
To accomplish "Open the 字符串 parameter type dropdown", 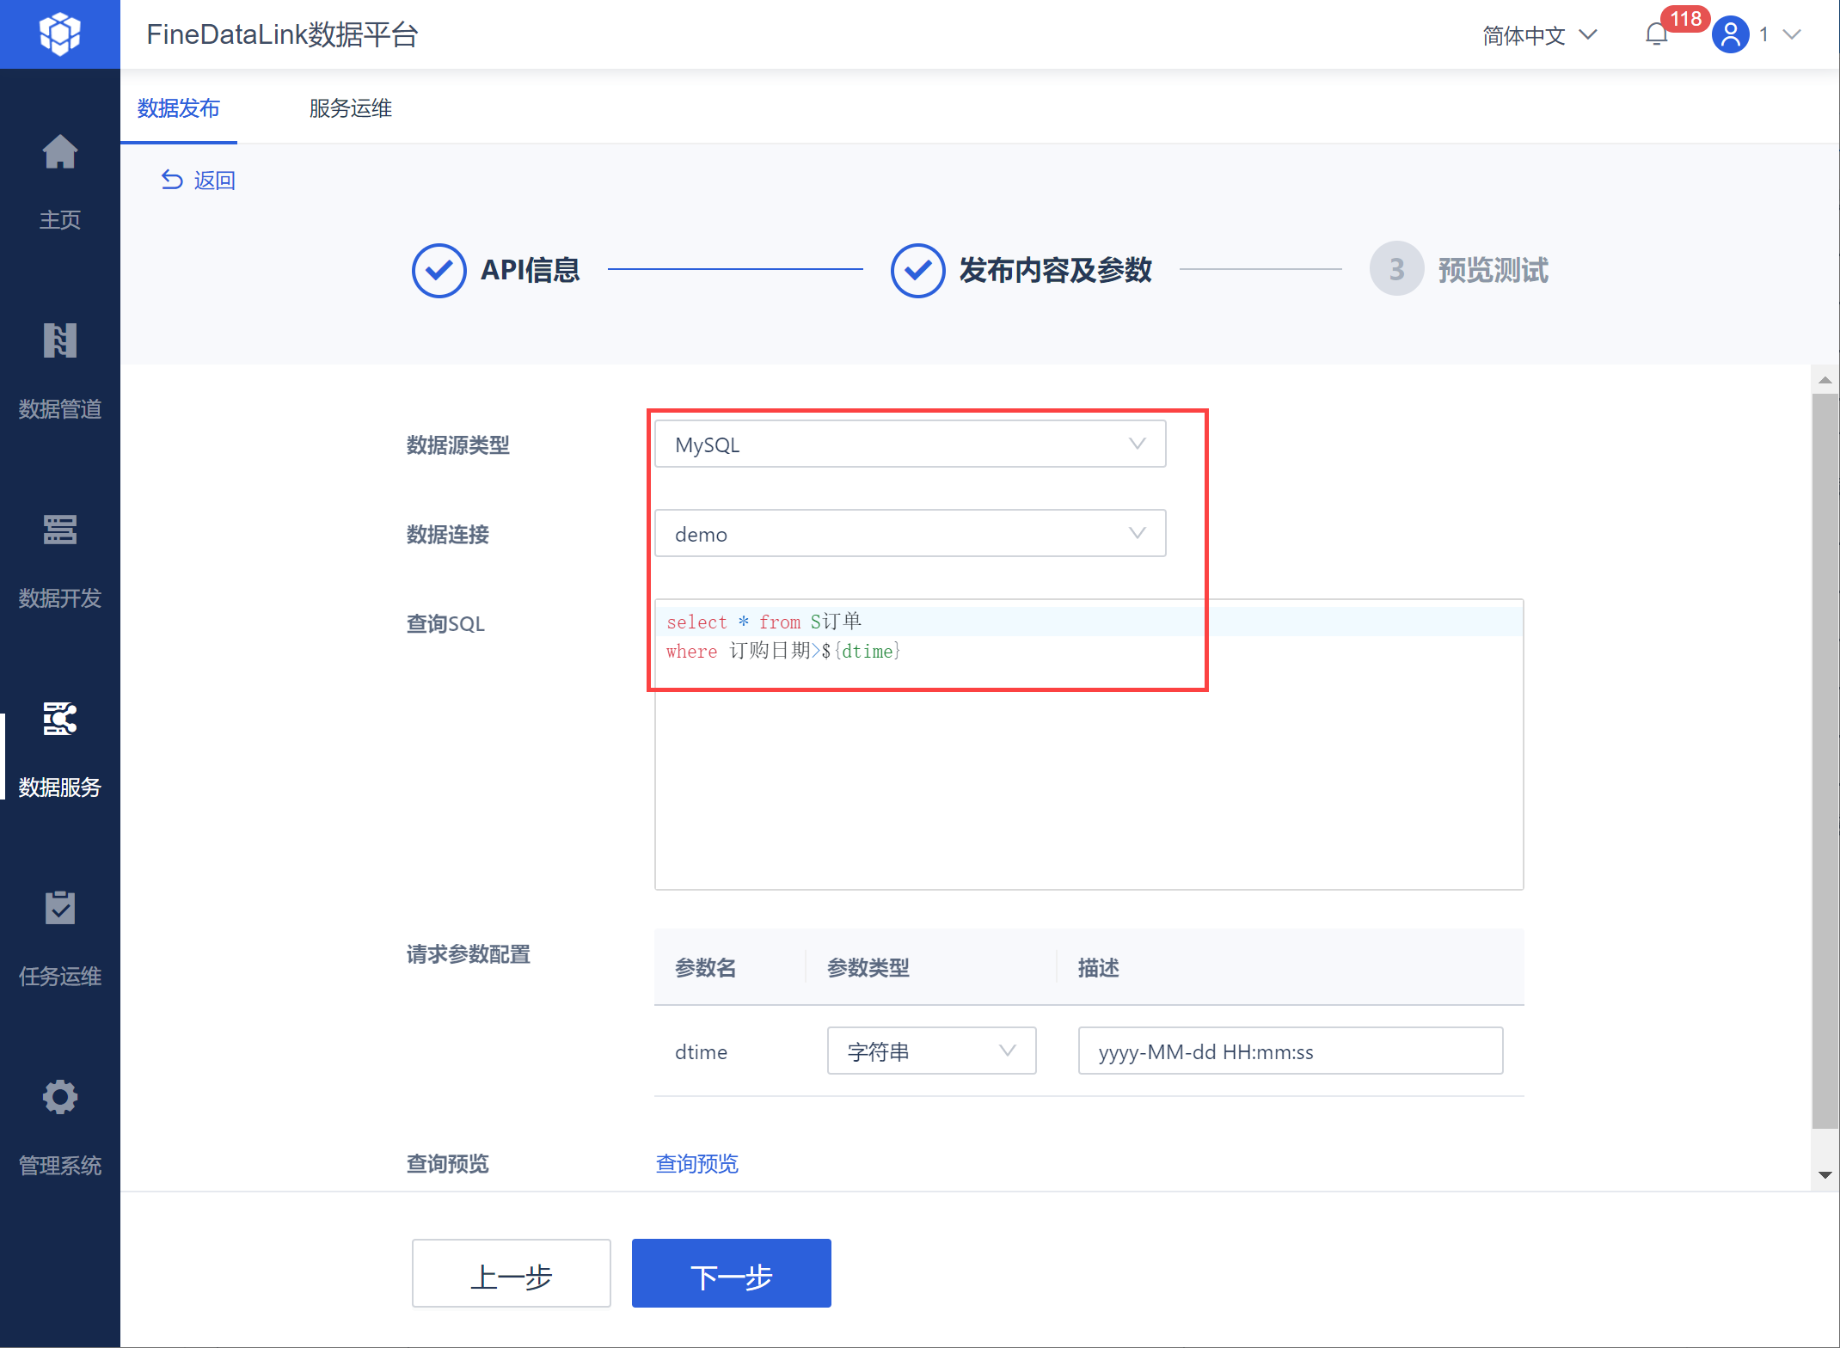I will (x=931, y=1051).
